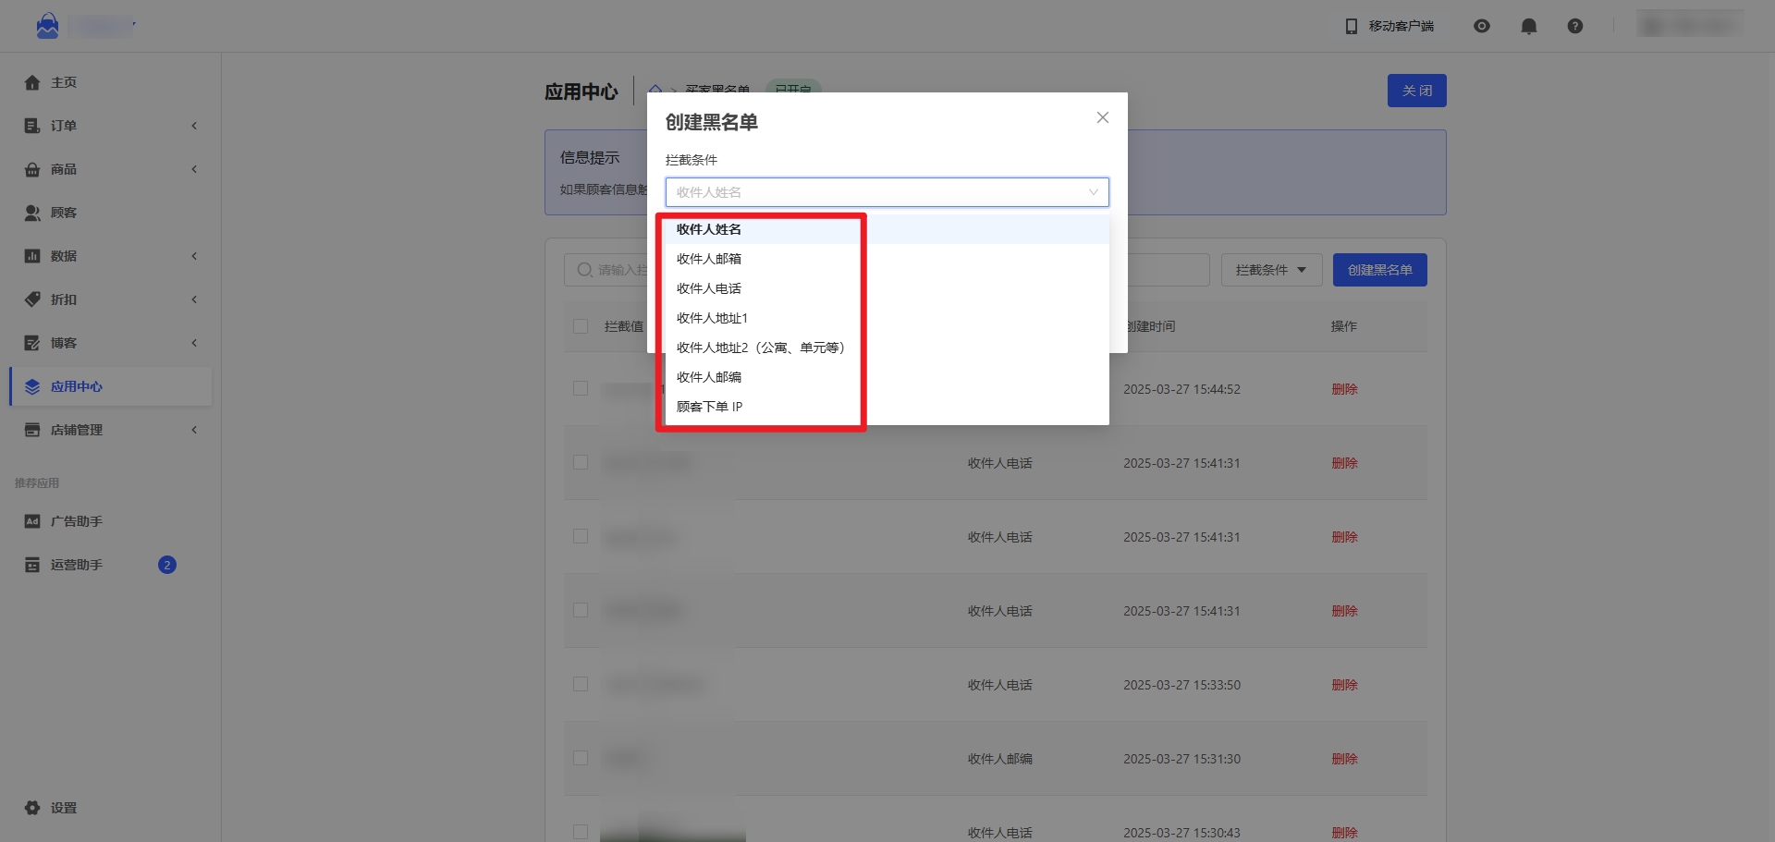The width and height of the screenshot is (1775, 842).
Task: Expand the 订单 sidebar submenu chevron
Action: (194, 126)
